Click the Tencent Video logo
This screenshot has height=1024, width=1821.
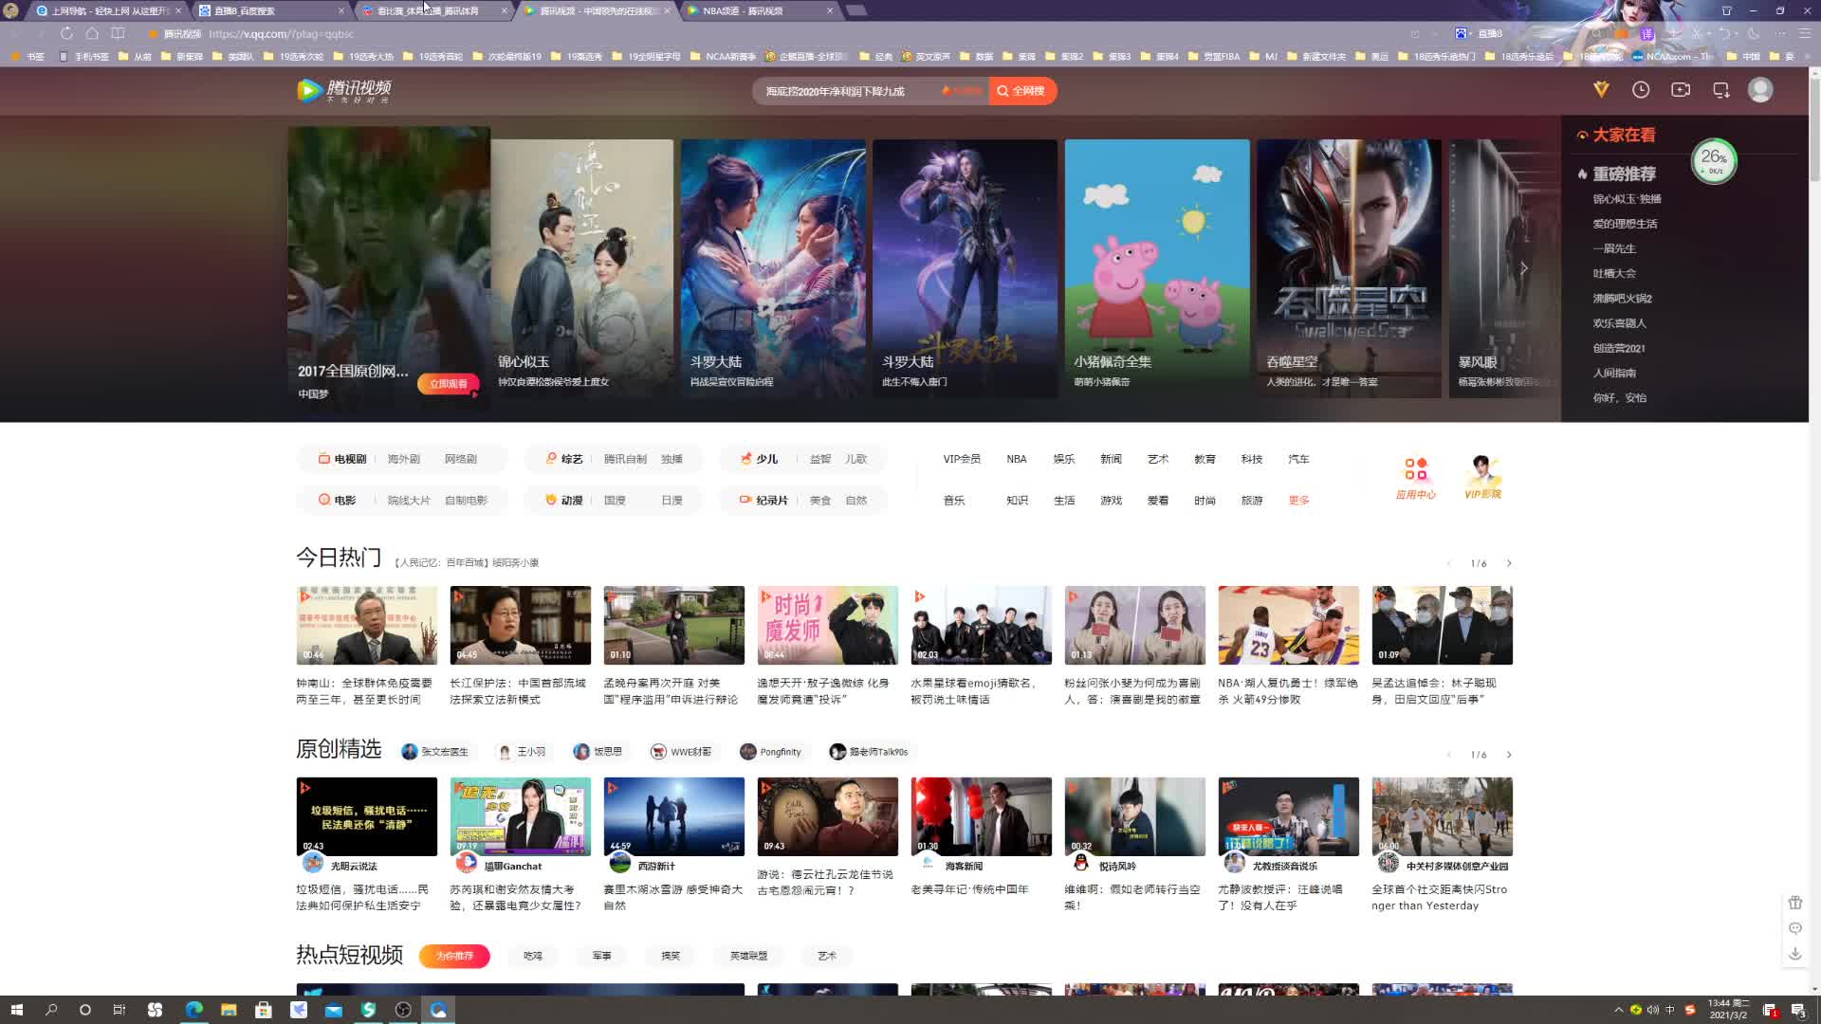(x=344, y=90)
